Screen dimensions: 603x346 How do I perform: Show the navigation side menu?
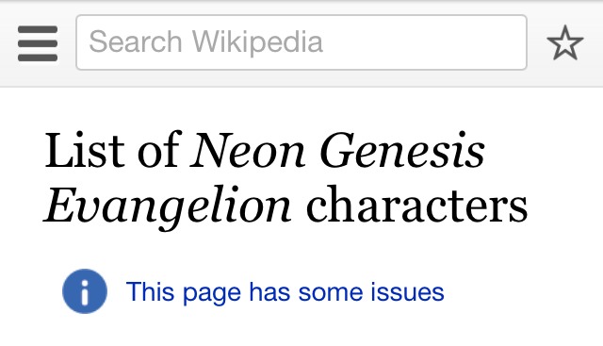(x=38, y=43)
